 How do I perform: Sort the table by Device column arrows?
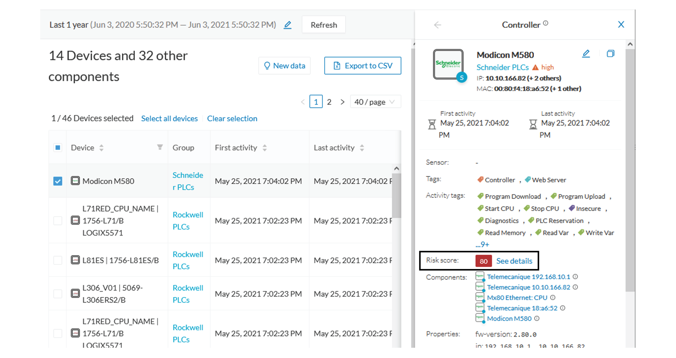pos(102,148)
